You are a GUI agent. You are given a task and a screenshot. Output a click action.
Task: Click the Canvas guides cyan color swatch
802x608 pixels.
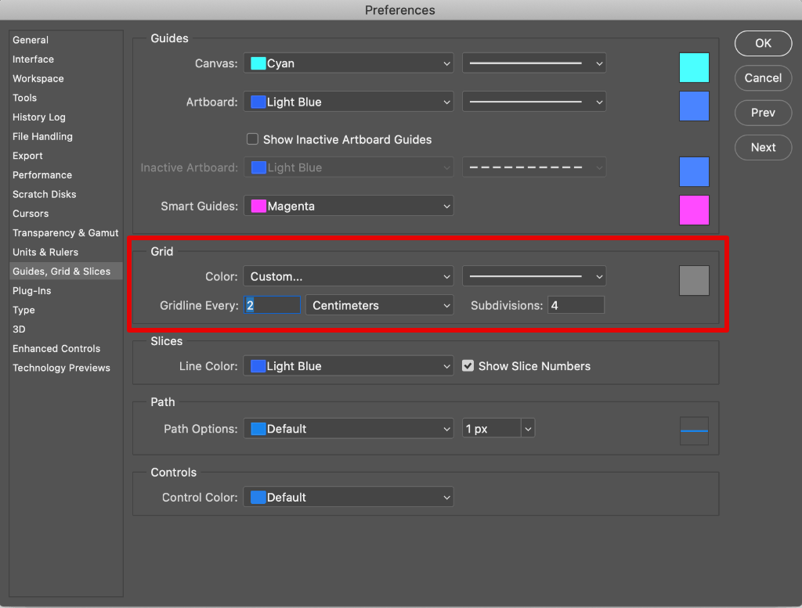694,67
